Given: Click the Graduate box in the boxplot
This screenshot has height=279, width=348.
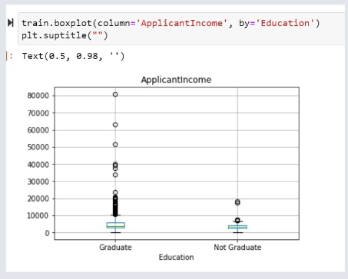Looking at the screenshot, I should click(x=115, y=225).
